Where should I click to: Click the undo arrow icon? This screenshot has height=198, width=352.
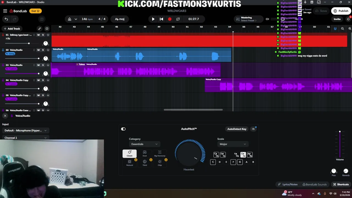pyautogui.click(x=6, y=19)
